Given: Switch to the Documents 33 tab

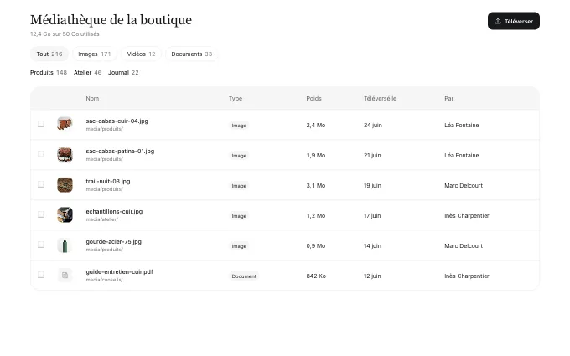Looking at the screenshot, I should (192, 54).
